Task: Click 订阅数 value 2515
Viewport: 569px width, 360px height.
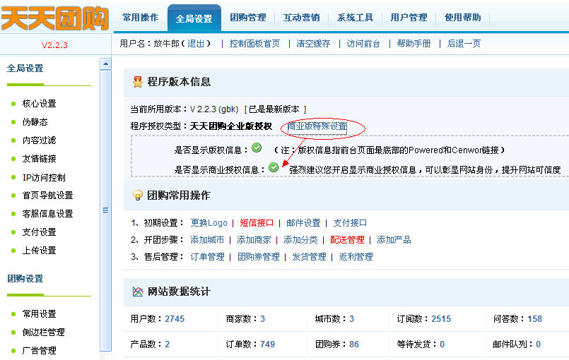Action: [x=441, y=319]
